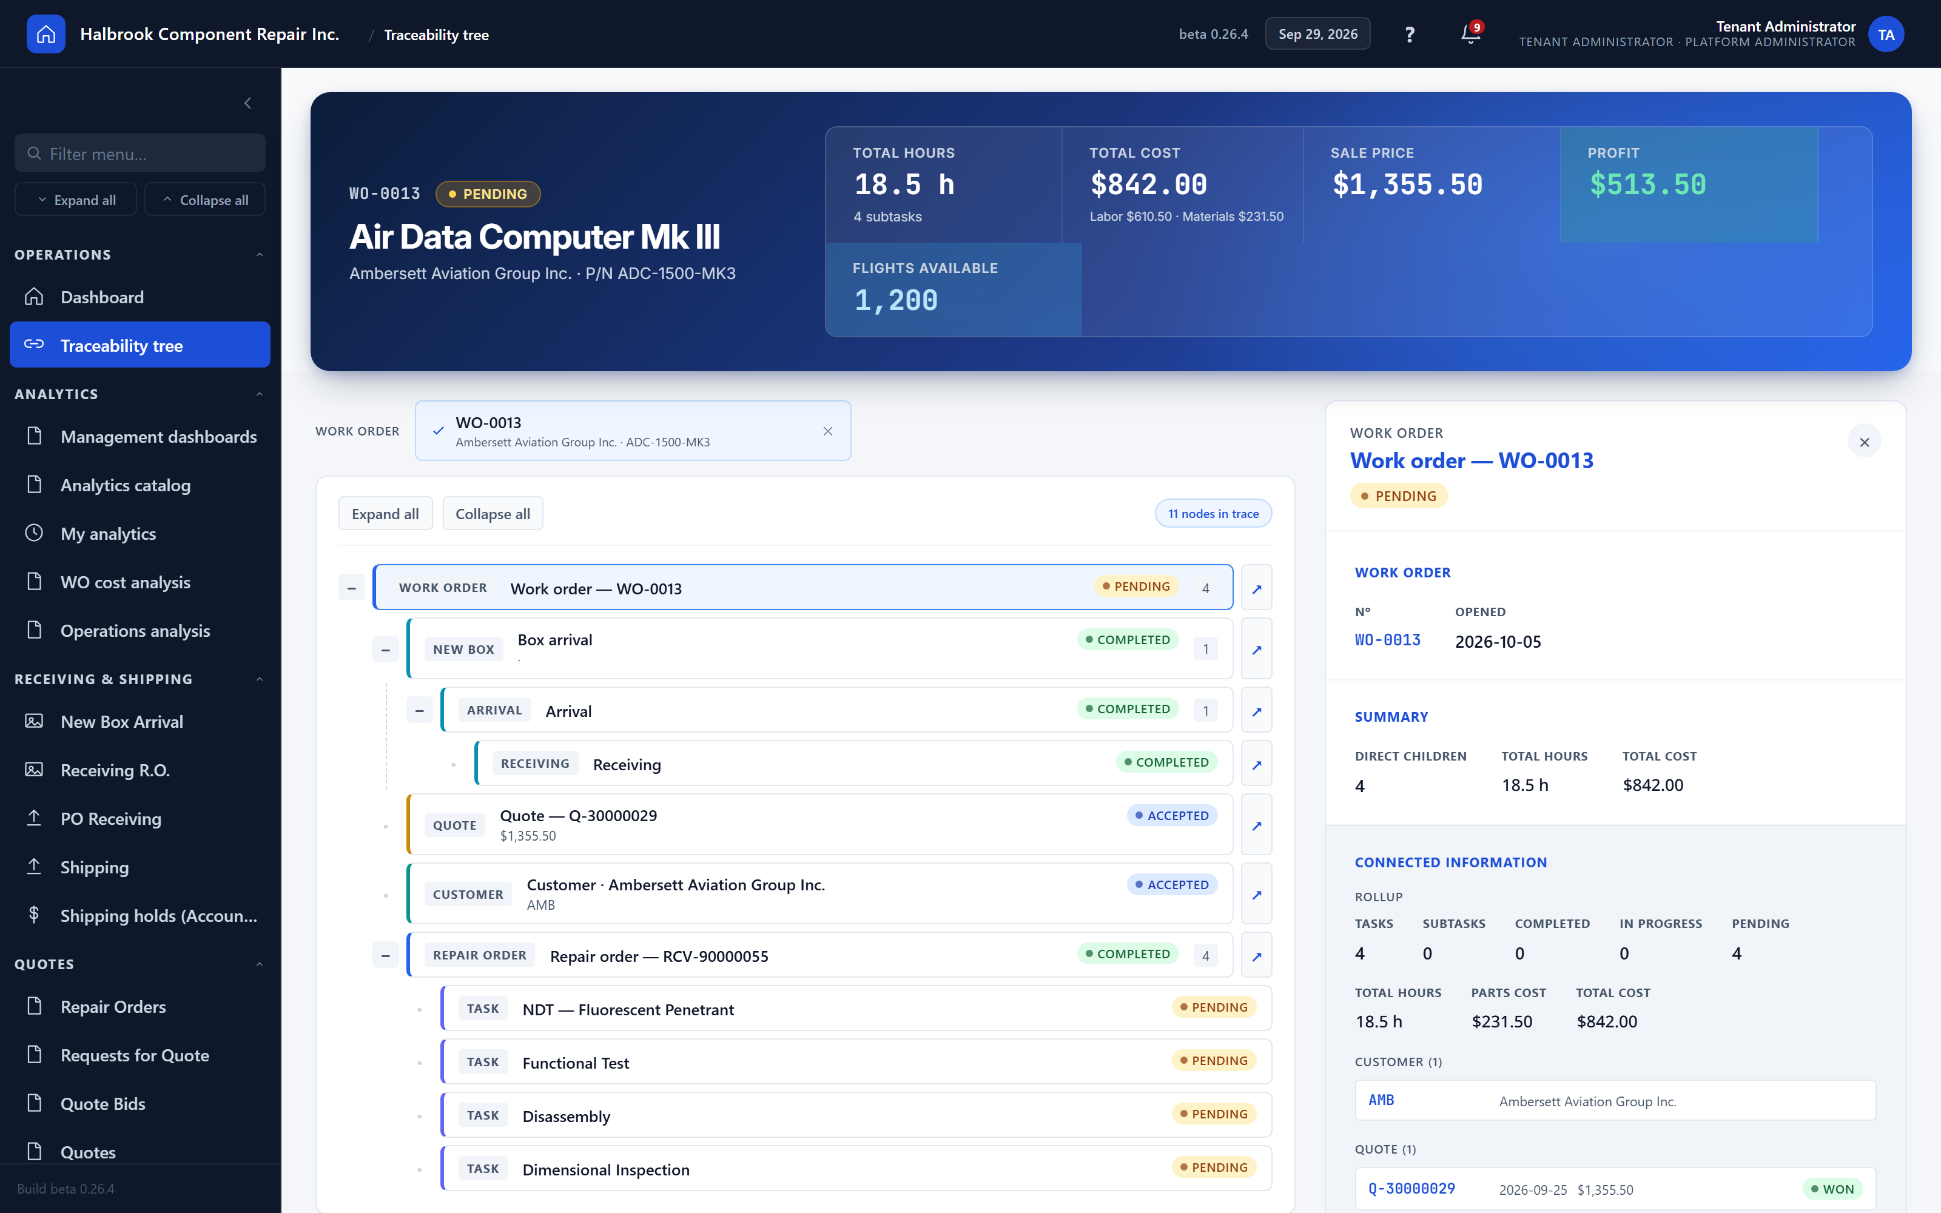Open the Repair order RCV-90000055 arrow link icon

1256,955
